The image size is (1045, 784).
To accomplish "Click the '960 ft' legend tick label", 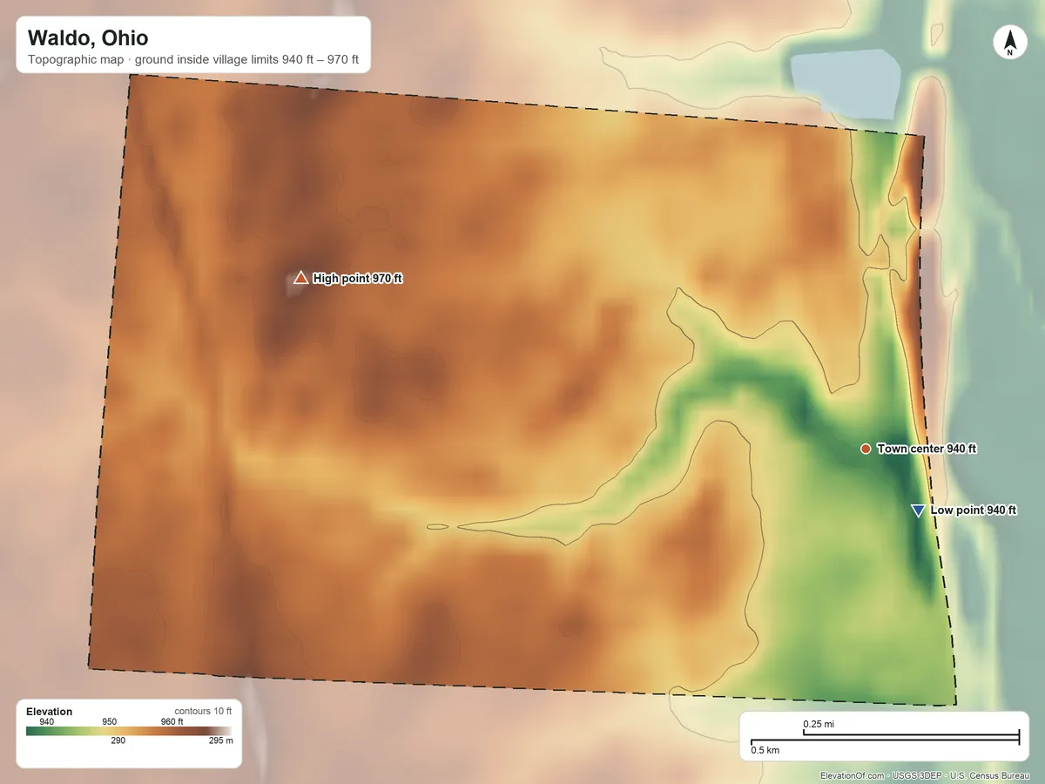I will (x=172, y=721).
